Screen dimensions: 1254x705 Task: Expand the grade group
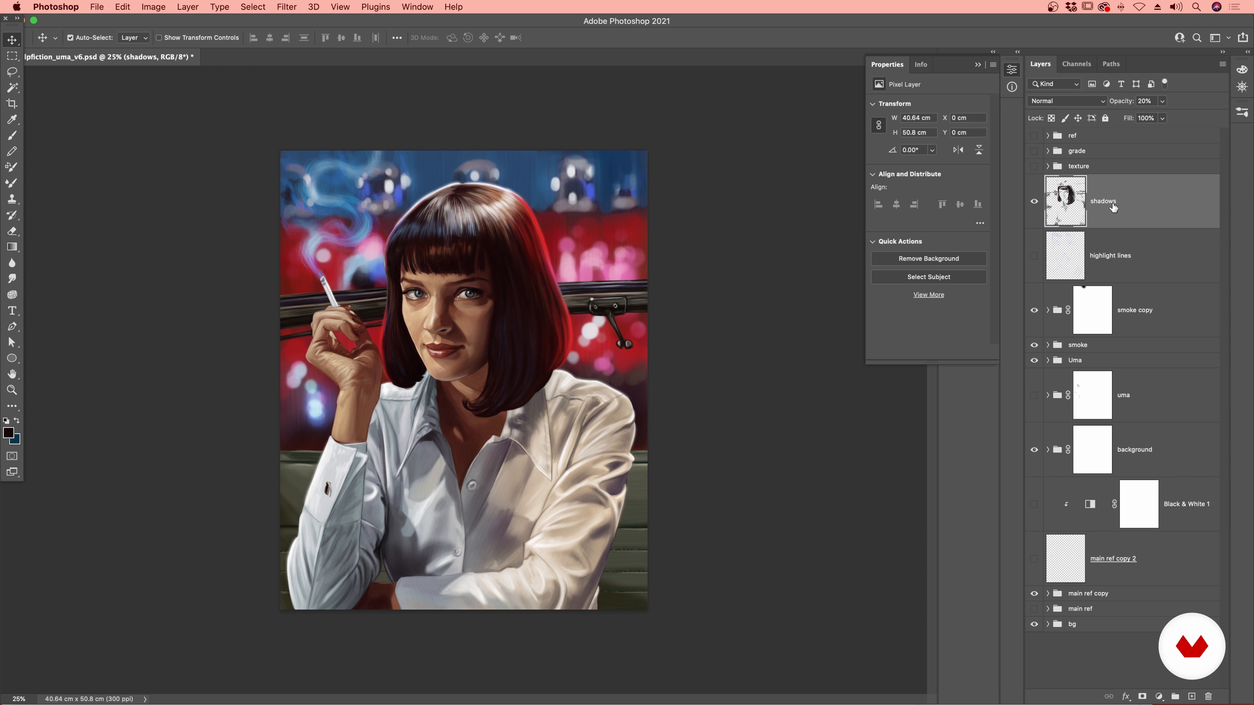1048,151
